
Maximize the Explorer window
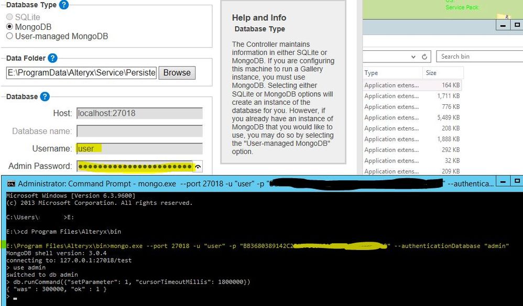(517, 25)
